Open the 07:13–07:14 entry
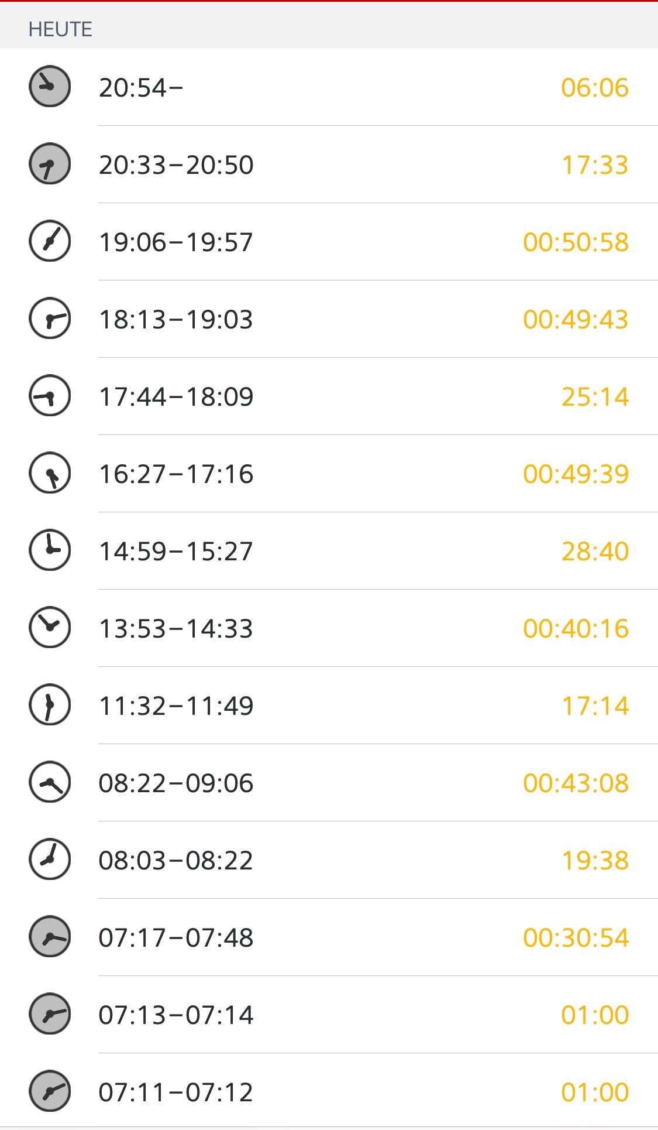658x1130 pixels. coord(175,1015)
